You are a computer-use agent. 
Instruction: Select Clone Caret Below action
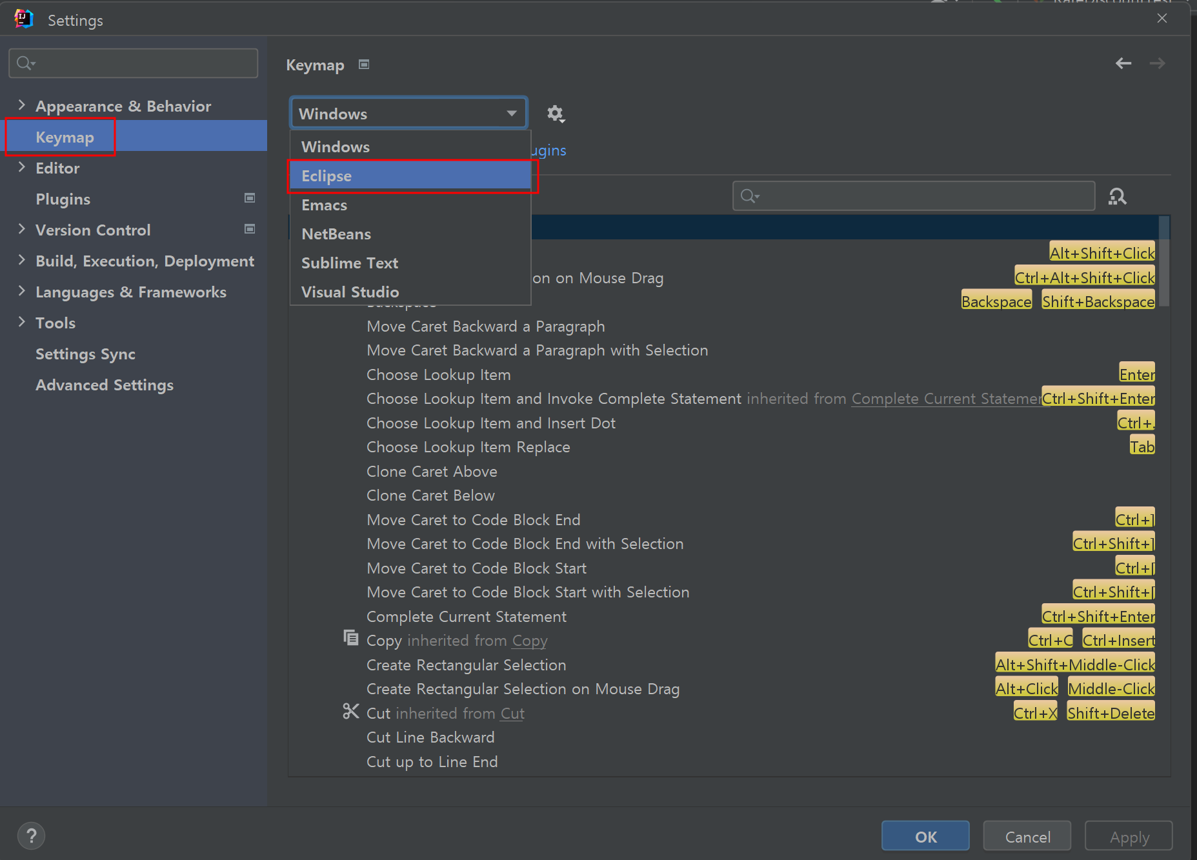[430, 495]
